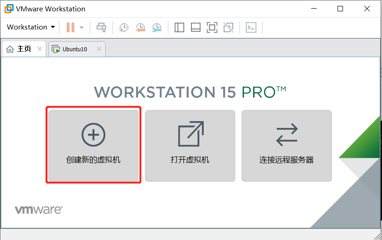Send Ctrl+Alt+Del to the virtual machine

(x=101, y=27)
